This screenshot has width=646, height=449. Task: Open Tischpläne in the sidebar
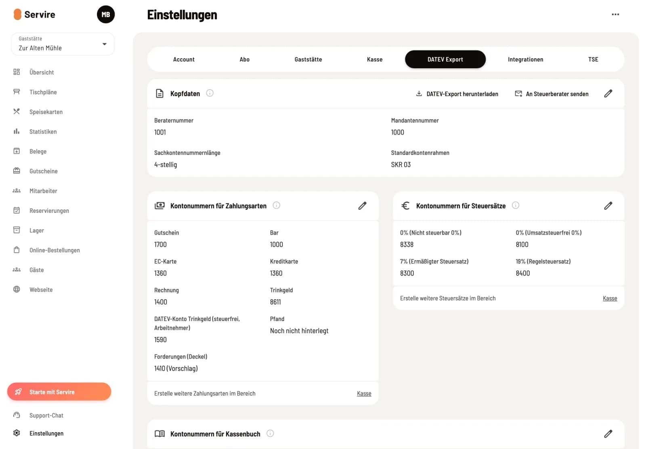pyautogui.click(x=43, y=92)
